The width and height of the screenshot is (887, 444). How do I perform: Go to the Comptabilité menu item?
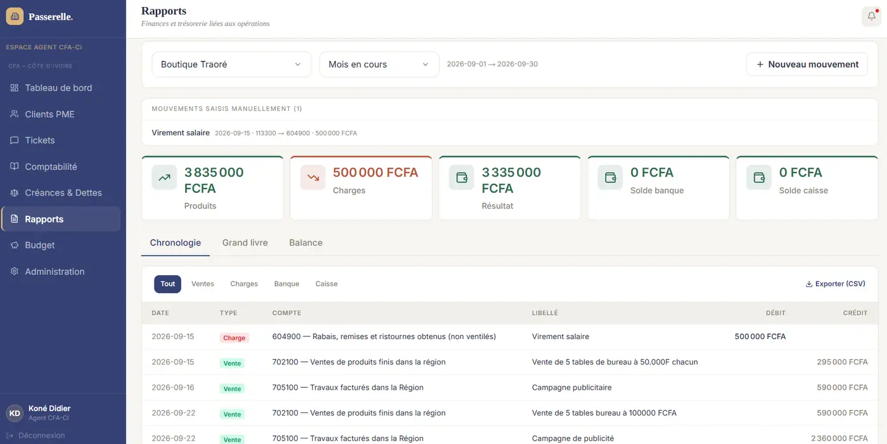coord(61,167)
